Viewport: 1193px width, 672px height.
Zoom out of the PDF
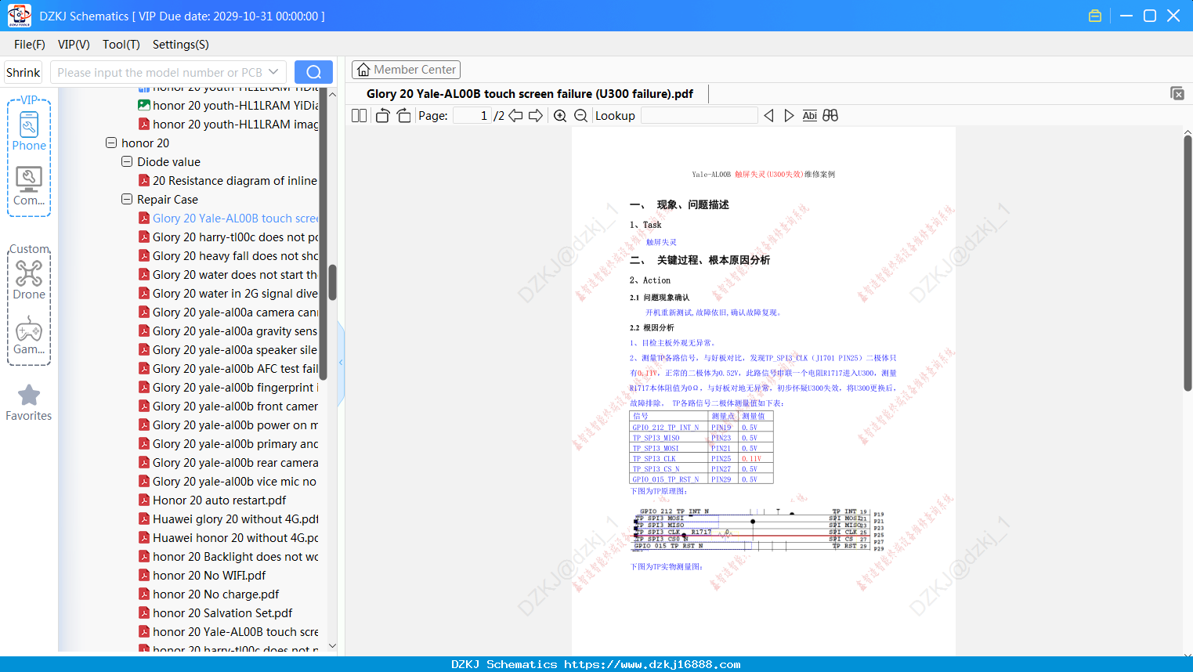[580, 116]
